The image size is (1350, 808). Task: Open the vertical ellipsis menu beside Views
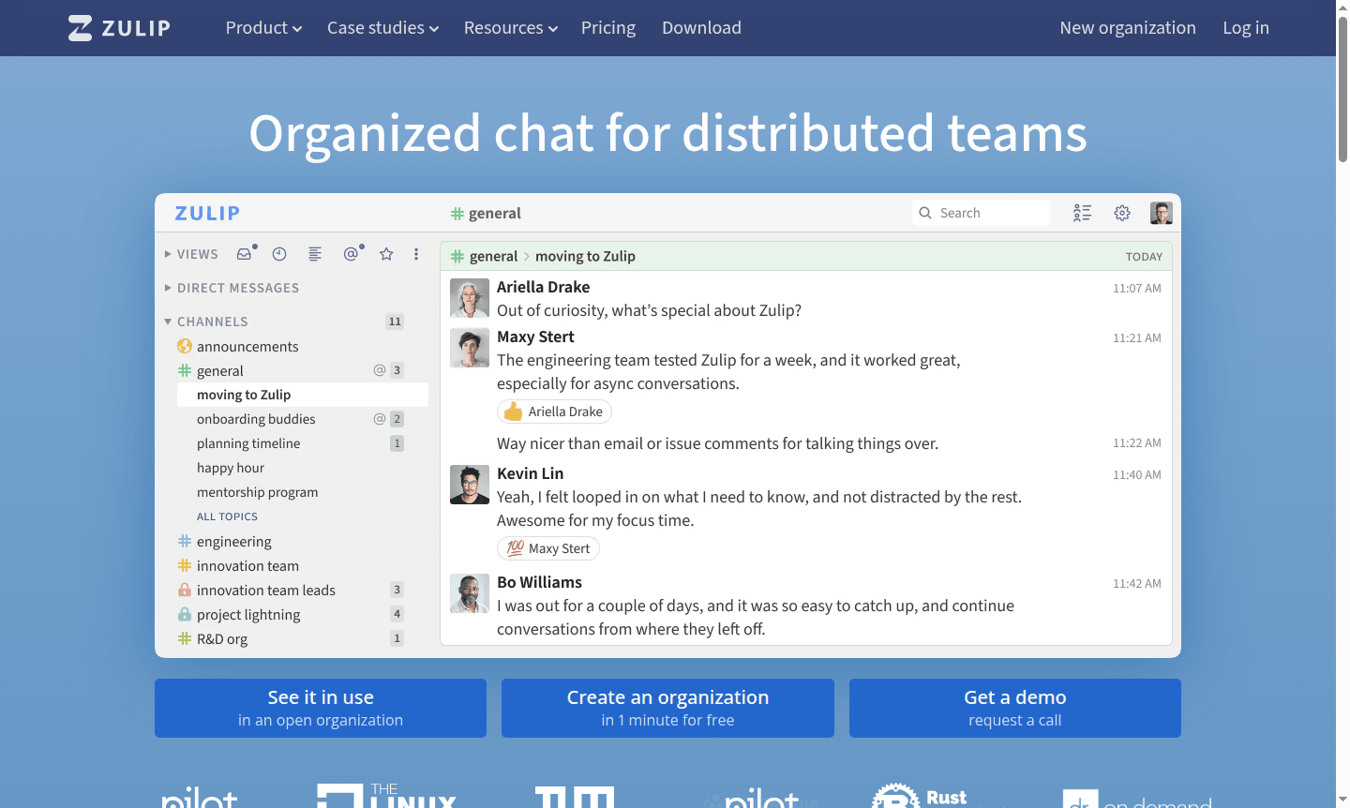point(416,253)
